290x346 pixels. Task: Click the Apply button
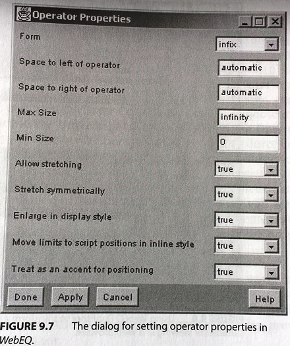tap(70, 297)
